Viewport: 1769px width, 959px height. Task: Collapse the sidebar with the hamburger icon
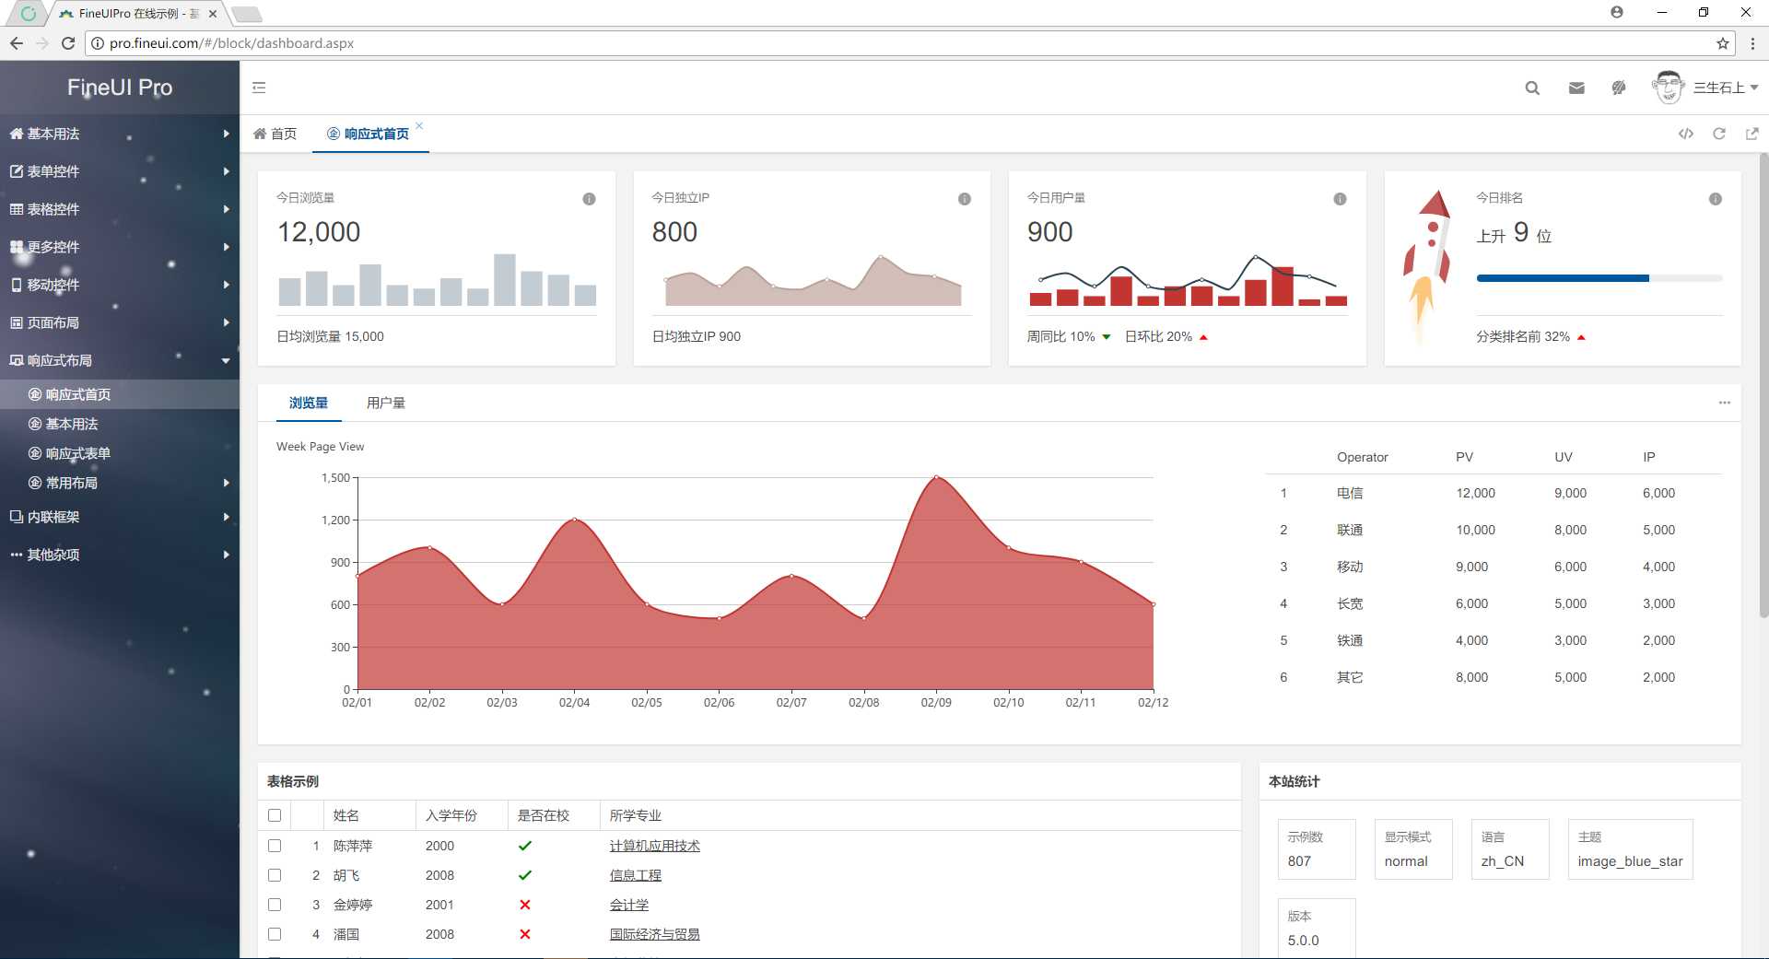[x=259, y=88]
